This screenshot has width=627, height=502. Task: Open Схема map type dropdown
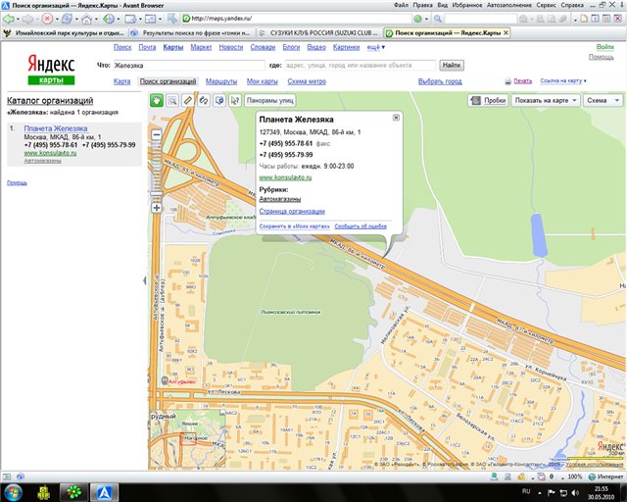click(x=603, y=100)
